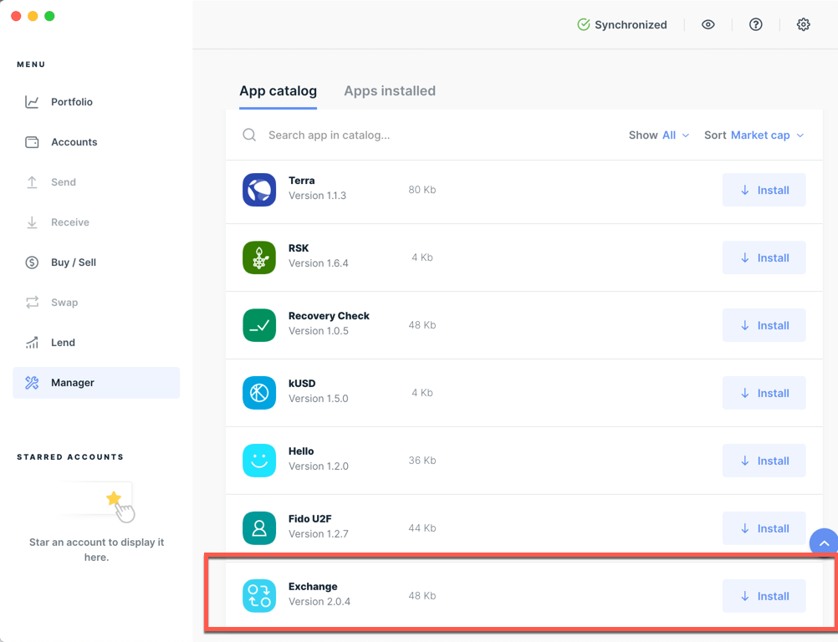This screenshot has width=838, height=642.
Task: Click the Receive download arrow icon
Action: pyautogui.click(x=32, y=222)
